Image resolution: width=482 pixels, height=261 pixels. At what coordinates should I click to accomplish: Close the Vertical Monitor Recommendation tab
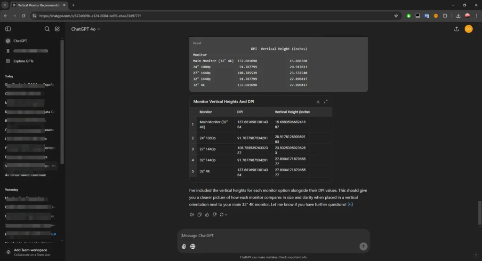(x=64, y=5)
